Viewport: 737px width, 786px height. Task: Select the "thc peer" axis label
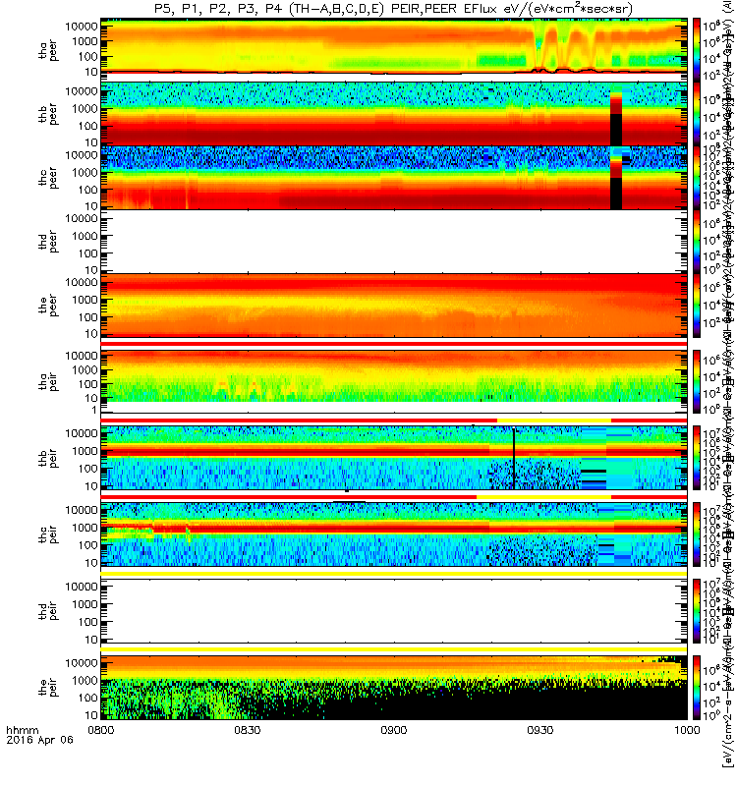pos(48,179)
